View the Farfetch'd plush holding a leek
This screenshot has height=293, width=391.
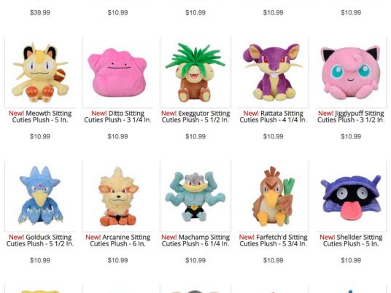point(274,196)
